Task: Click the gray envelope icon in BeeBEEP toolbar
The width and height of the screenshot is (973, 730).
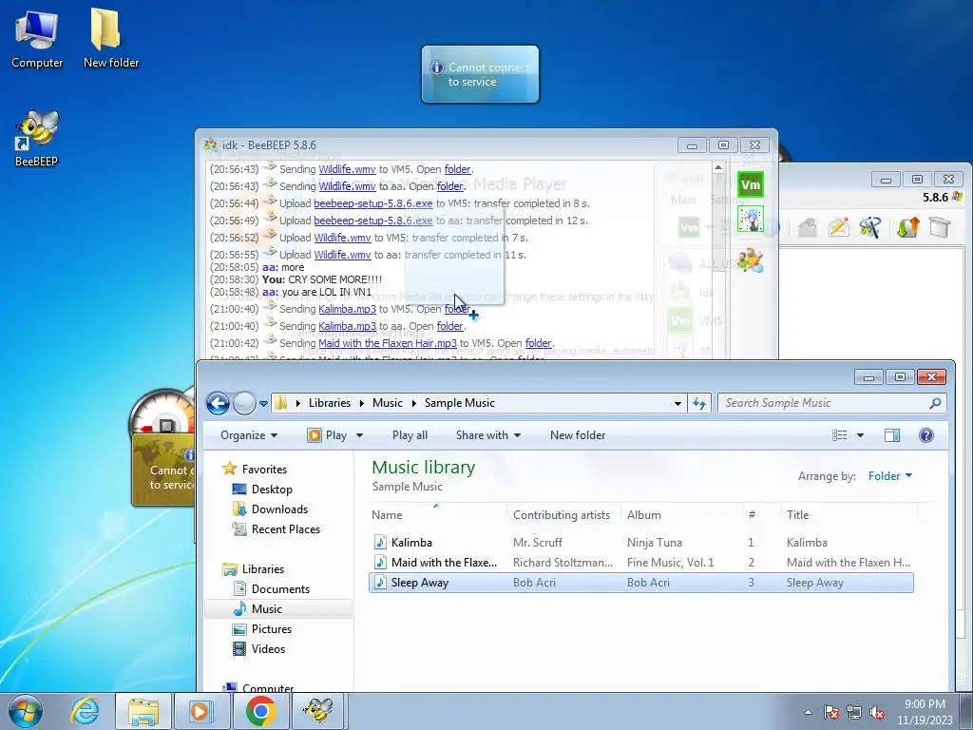Action: click(807, 227)
